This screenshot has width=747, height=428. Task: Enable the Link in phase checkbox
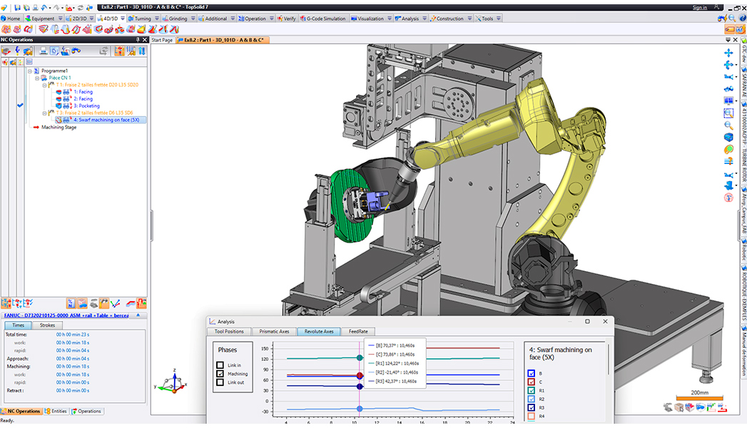pos(220,365)
